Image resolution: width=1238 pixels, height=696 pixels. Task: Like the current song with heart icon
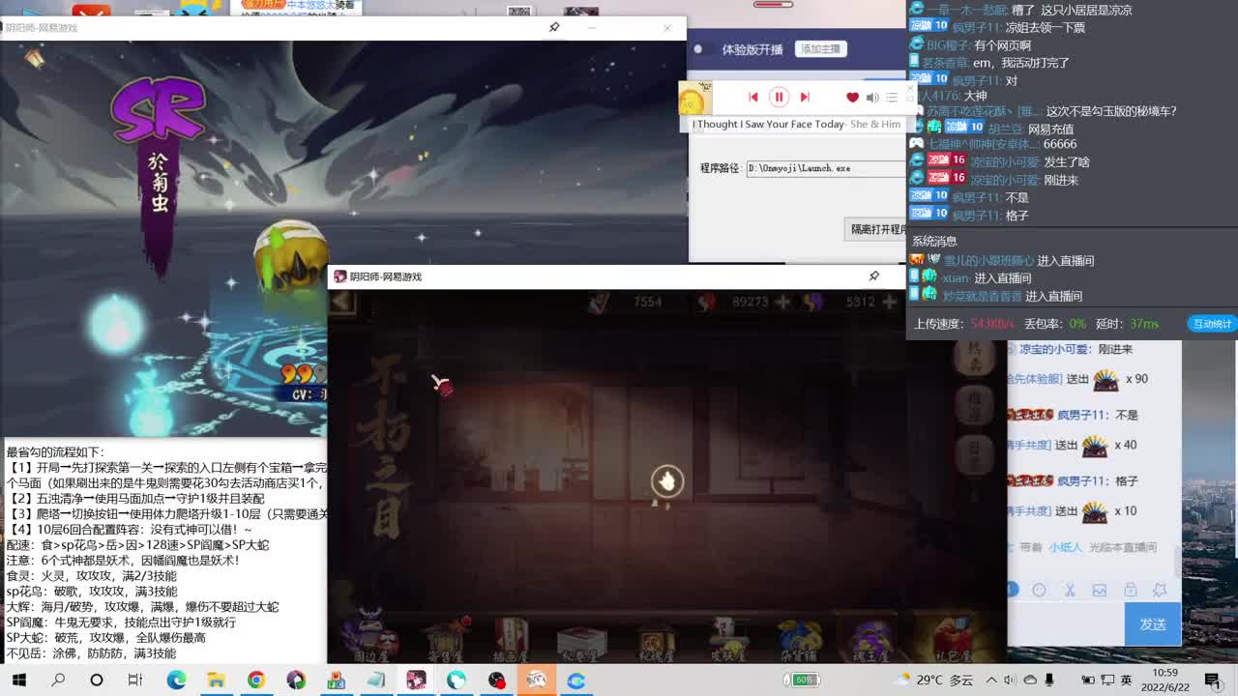point(852,97)
